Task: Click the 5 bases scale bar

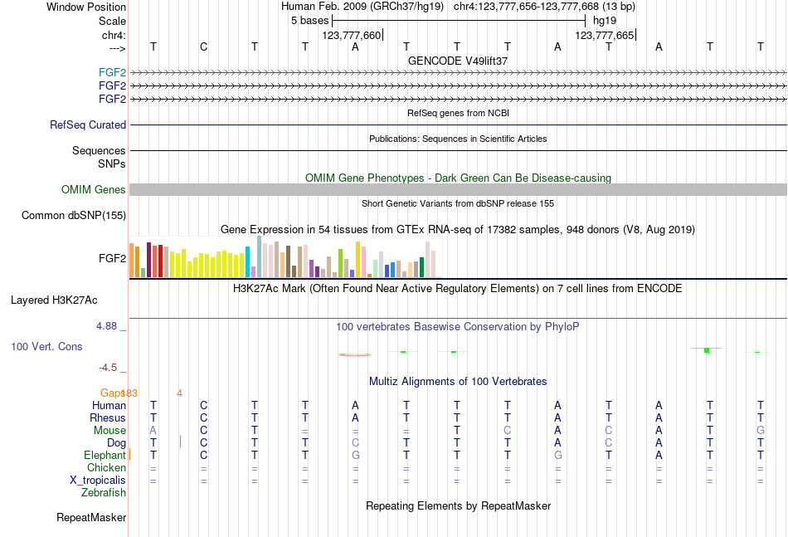Action: (459, 21)
